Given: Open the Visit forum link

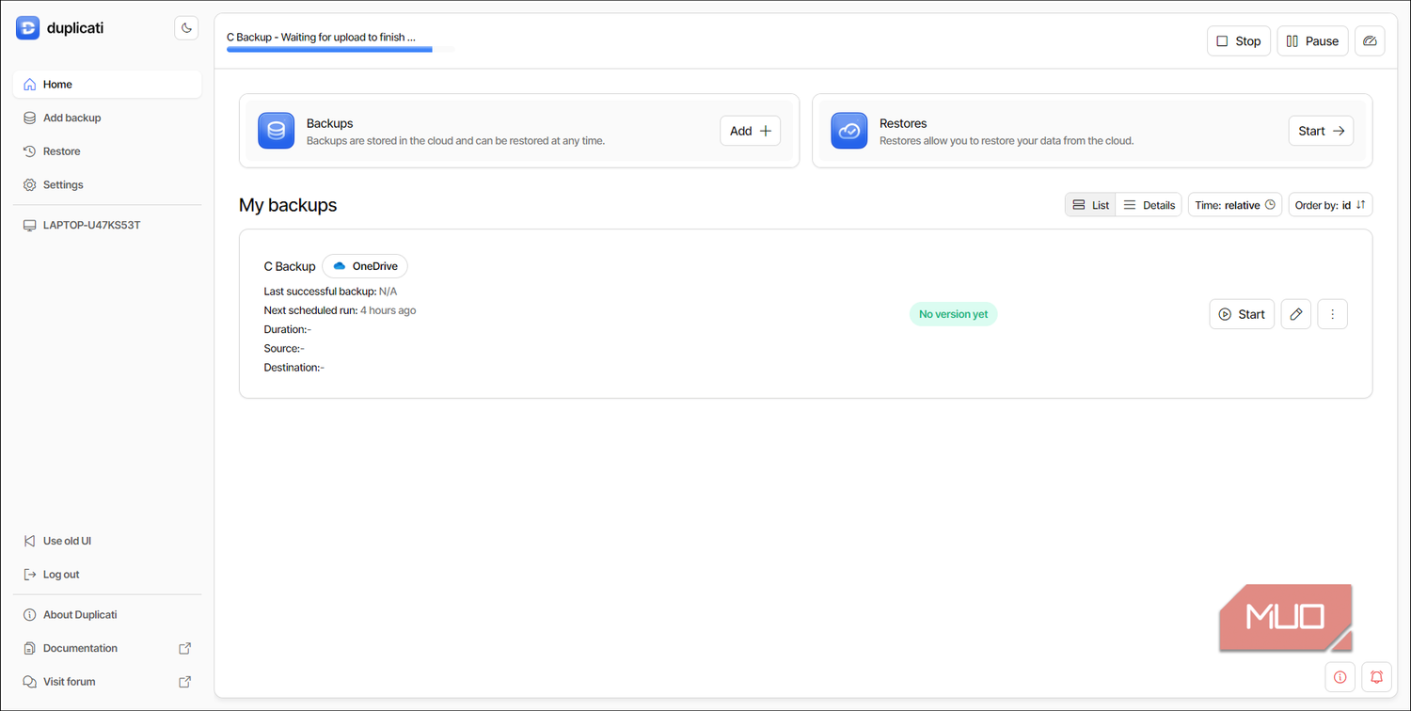Looking at the screenshot, I should [107, 682].
